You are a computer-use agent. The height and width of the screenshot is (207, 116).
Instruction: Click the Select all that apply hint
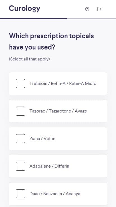pos(29,59)
